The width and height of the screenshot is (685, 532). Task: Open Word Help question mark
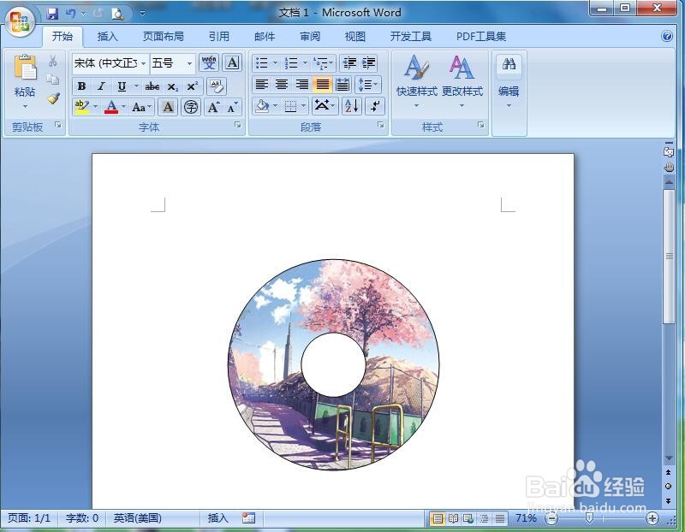[667, 36]
